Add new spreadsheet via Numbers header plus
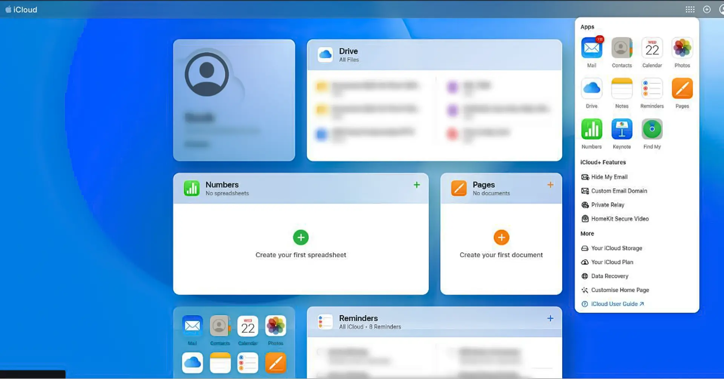Screen dimensions: 724x379 417,185
